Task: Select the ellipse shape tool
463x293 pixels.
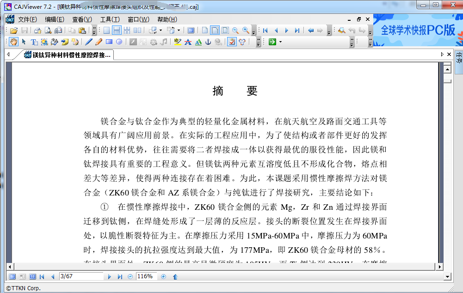Action: [119, 42]
